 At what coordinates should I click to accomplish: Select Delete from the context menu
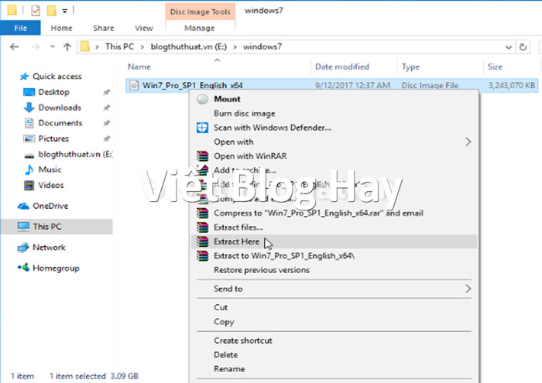click(334, 354)
